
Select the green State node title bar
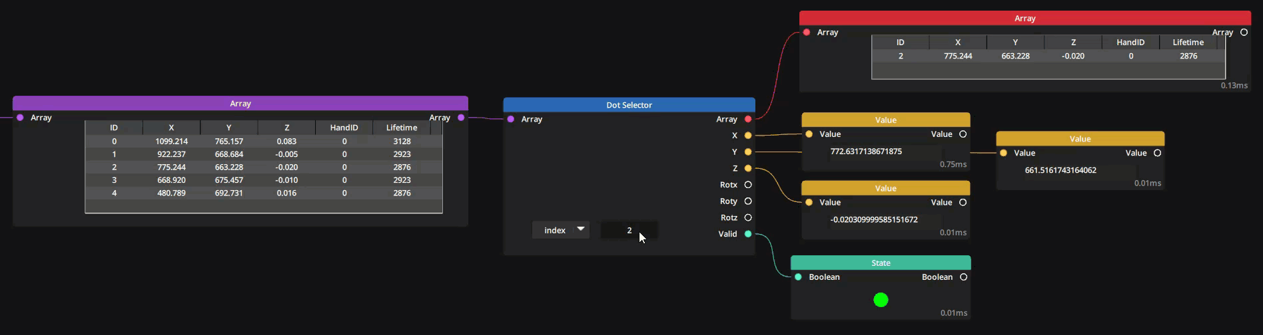point(881,263)
